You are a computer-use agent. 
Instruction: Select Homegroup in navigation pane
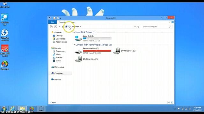(x=59, y=67)
